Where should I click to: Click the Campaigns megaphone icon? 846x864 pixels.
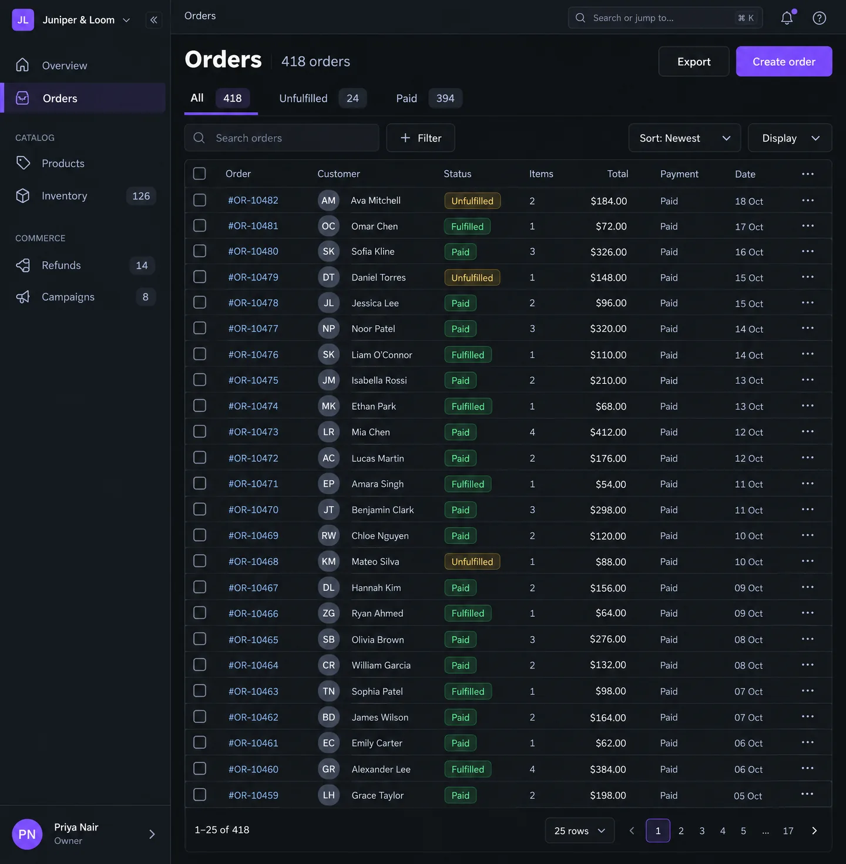click(23, 297)
